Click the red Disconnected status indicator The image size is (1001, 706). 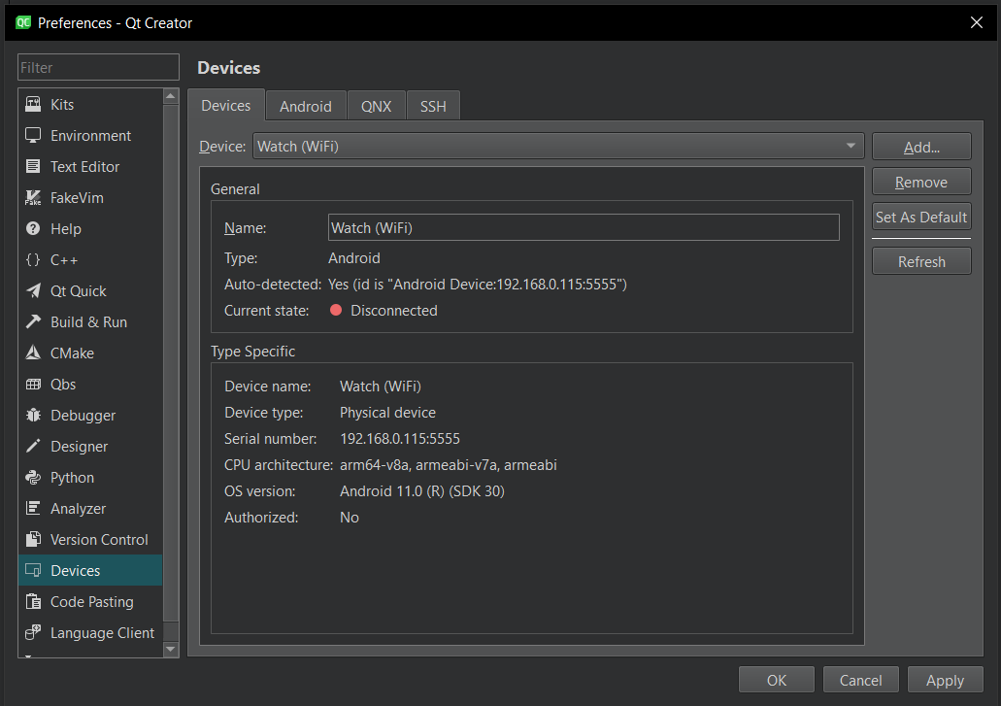pyautogui.click(x=336, y=310)
